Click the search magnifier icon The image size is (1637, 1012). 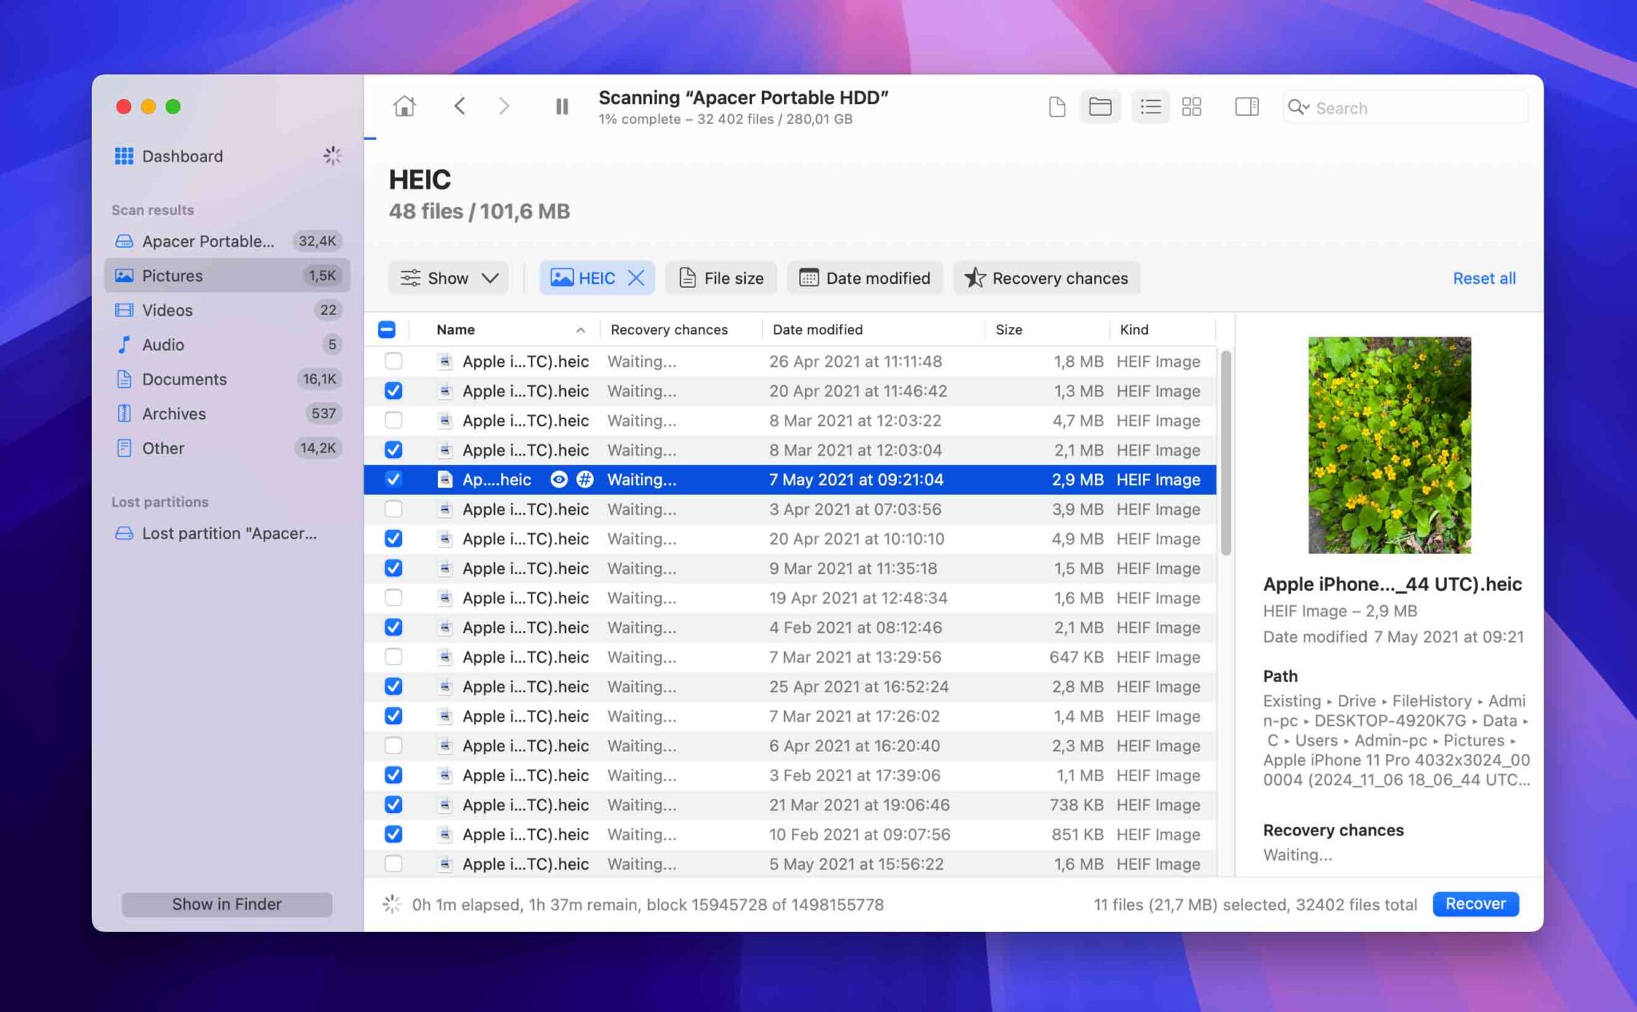tap(1297, 107)
